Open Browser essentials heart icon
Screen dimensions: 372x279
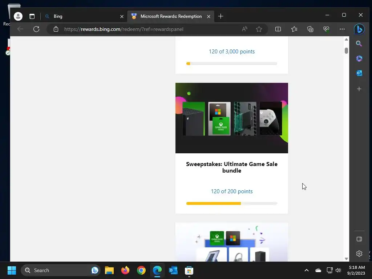click(326, 29)
